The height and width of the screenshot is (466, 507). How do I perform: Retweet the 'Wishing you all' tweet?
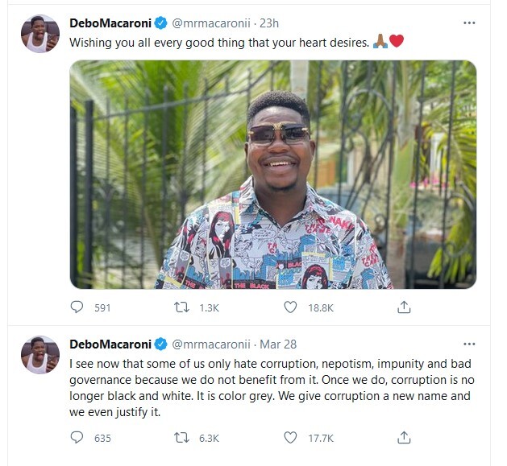183,307
